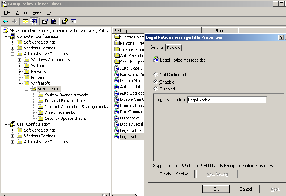This screenshot has height=196, width=286.
Task: Select Anti-Virus checks in the tree
Action: click(59, 112)
